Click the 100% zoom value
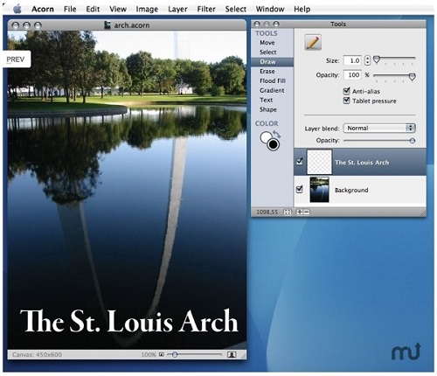 click(149, 355)
